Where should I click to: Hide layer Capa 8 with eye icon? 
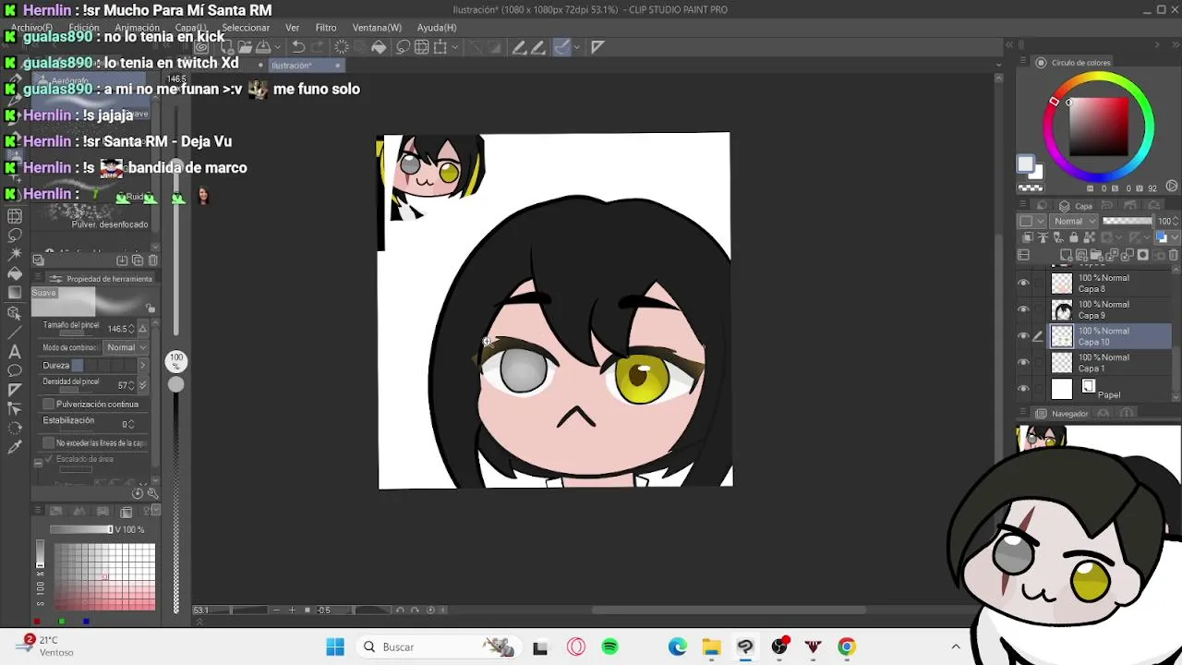tap(1023, 284)
